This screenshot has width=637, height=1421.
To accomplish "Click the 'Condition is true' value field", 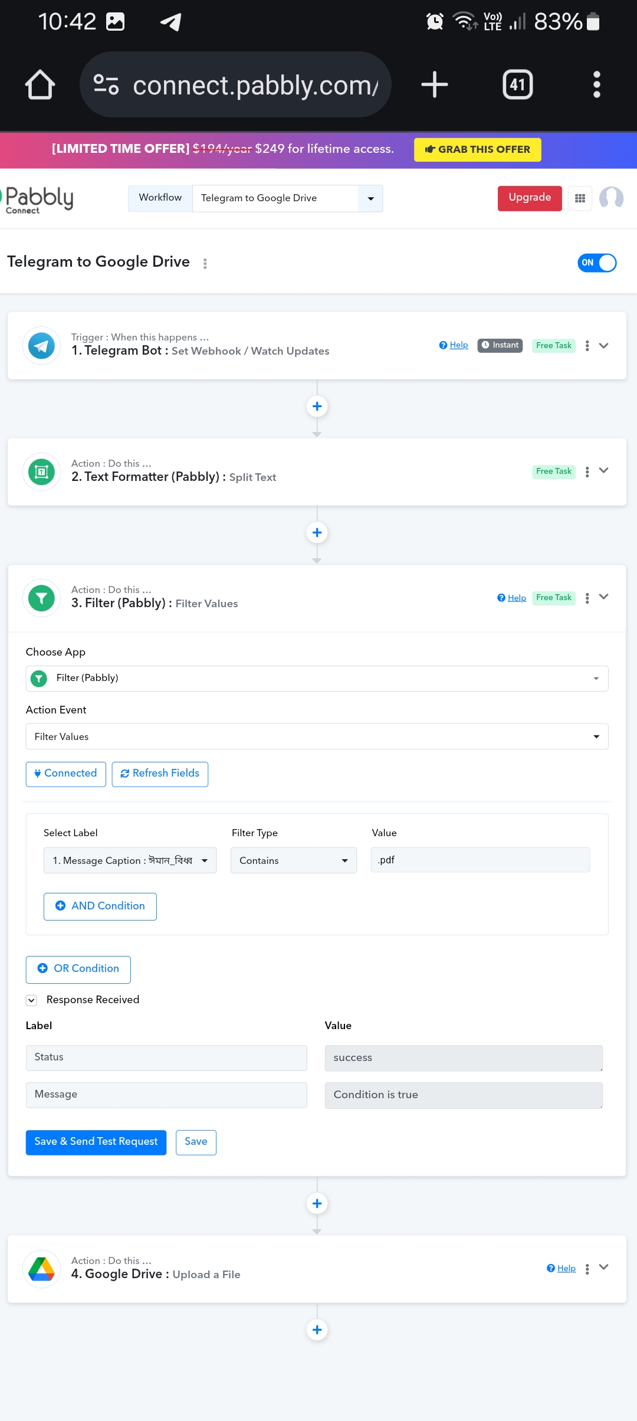I will [464, 1095].
